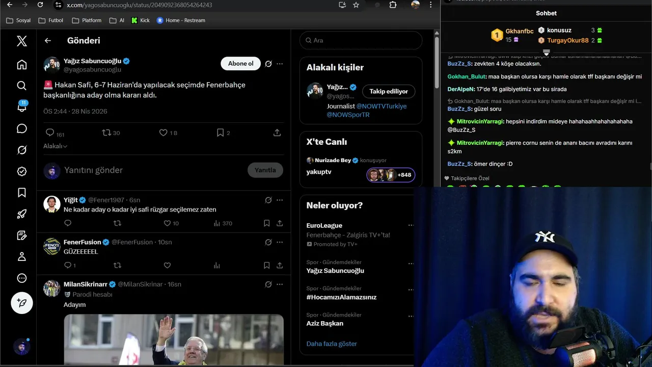Viewport: 652px width, 367px height.
Task: Open Notifications bell with 11 badge
Action: pos(22,107)
